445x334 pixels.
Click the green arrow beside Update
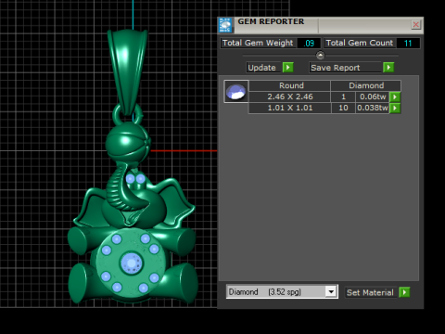pyautogui.click(x=288, y=68)
